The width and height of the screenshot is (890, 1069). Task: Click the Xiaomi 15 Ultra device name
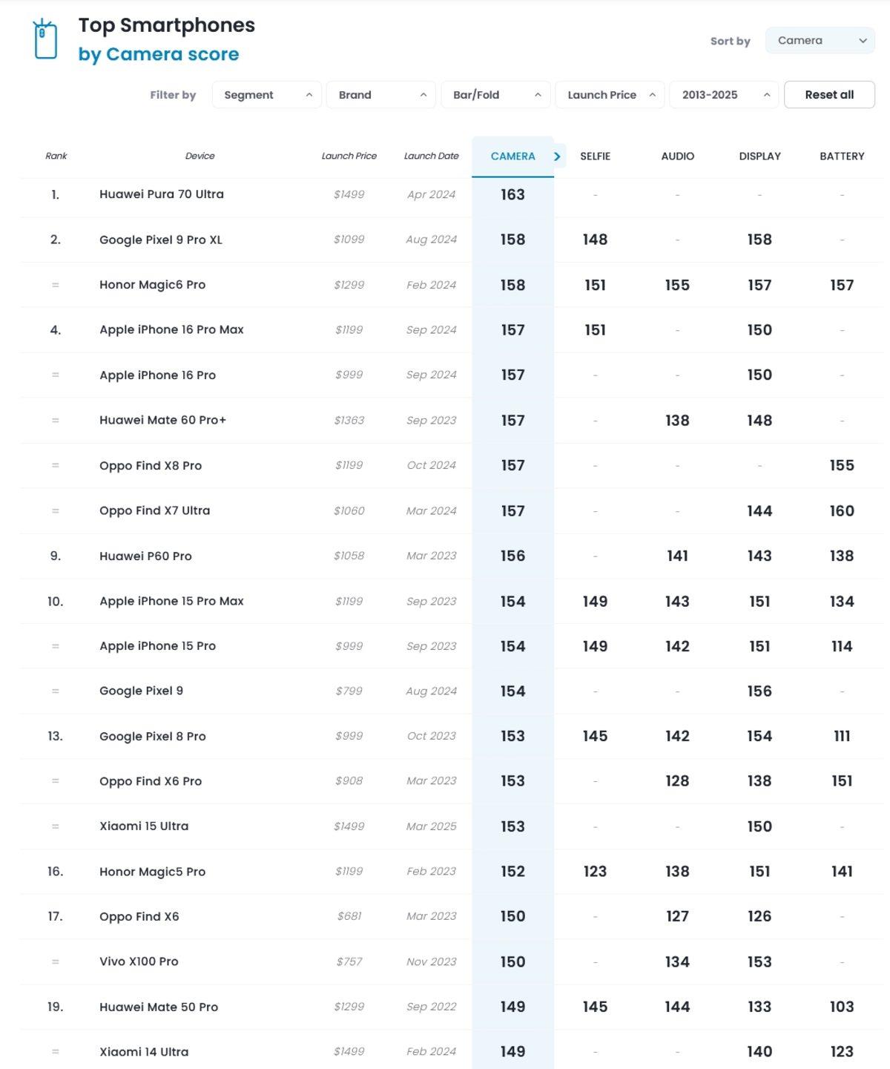pos(144,826)
